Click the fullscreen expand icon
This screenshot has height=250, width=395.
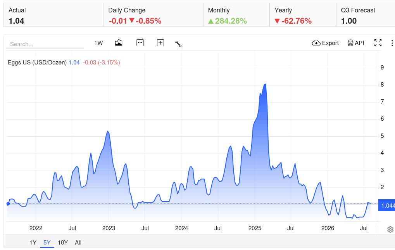[378, 43]
